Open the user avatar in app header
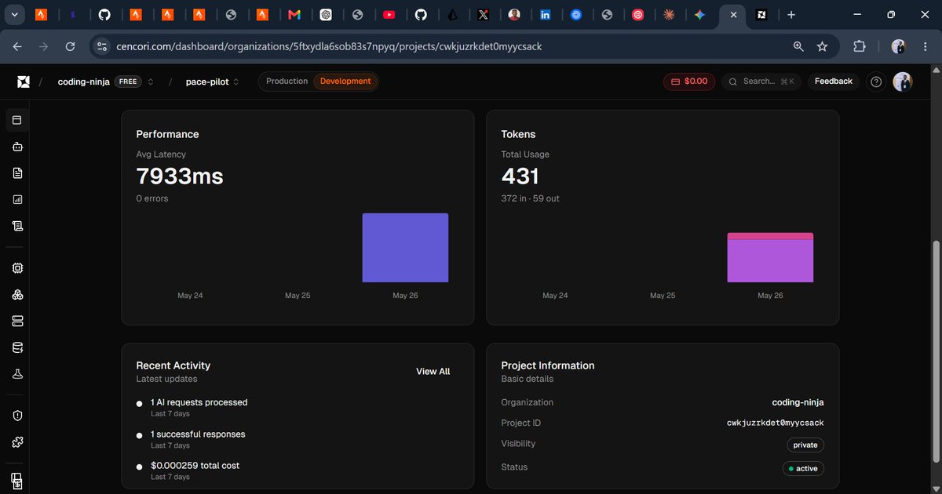Viewport: 942px width, 494px height. tap(903, 82)
